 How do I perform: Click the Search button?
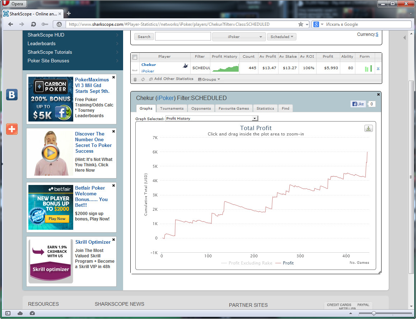[x=144, y=37]
